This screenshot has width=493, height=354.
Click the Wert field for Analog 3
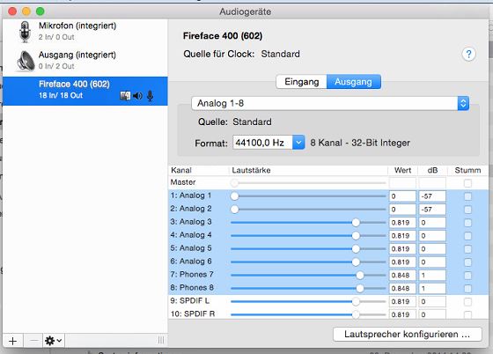(x=402, y=223)
